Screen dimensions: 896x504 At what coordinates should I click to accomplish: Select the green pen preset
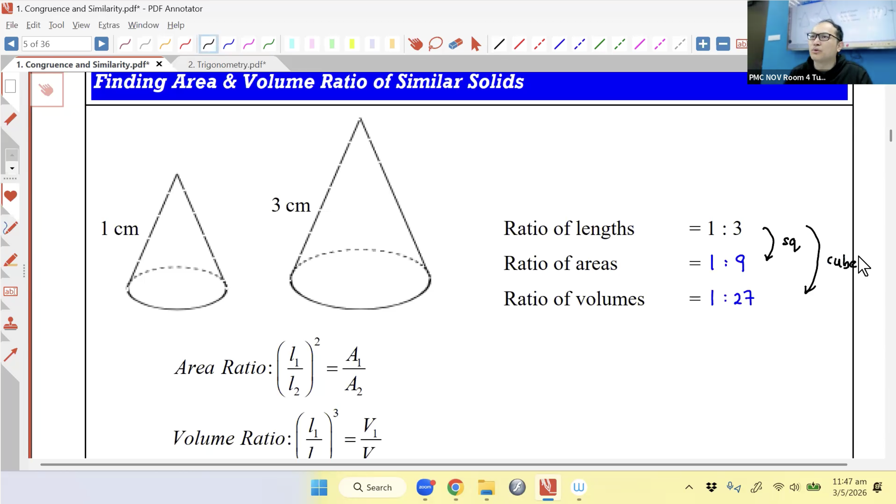click(269, 44)
